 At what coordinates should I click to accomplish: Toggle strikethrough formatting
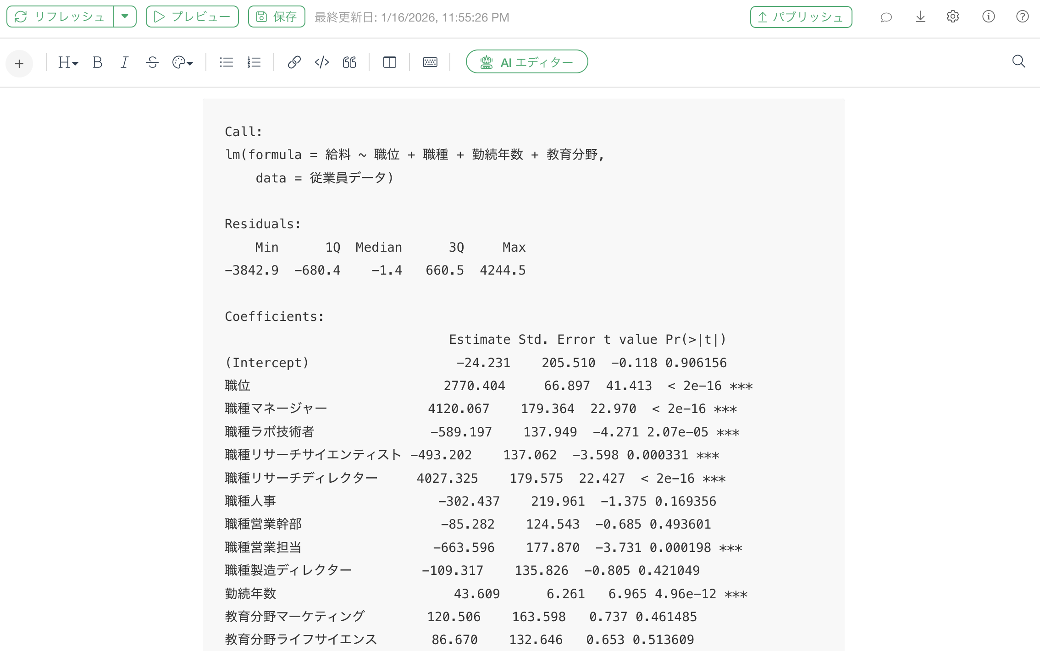152,62
